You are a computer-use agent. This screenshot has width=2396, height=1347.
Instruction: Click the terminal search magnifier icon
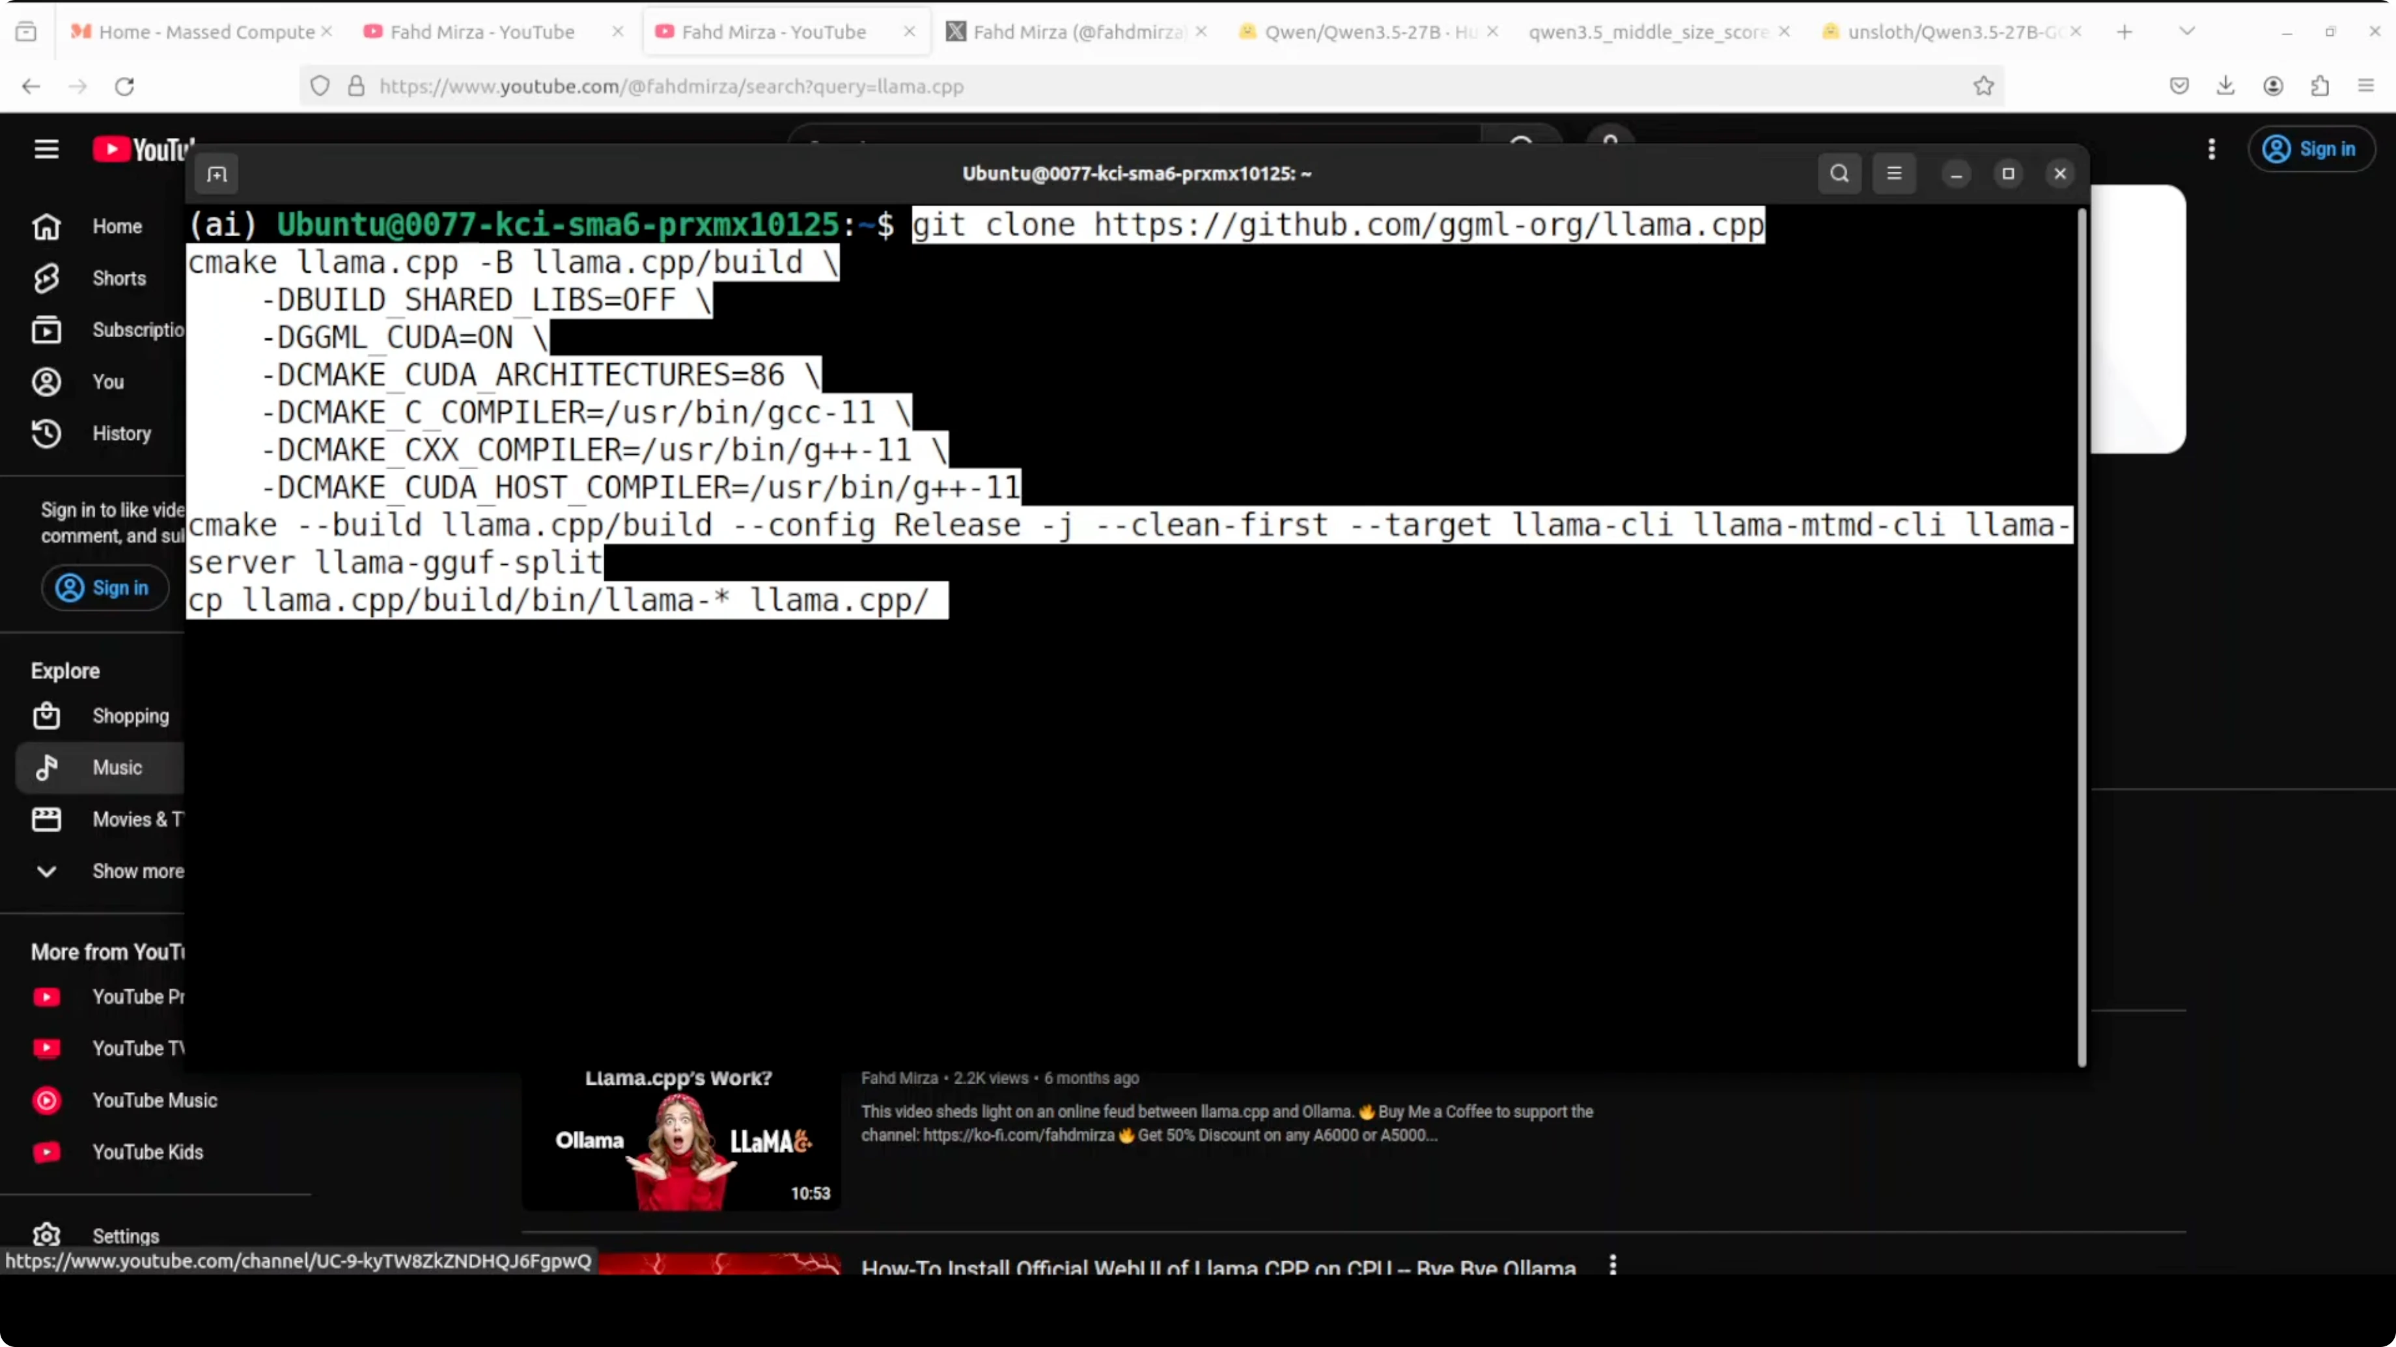[x=1839, y=174]
